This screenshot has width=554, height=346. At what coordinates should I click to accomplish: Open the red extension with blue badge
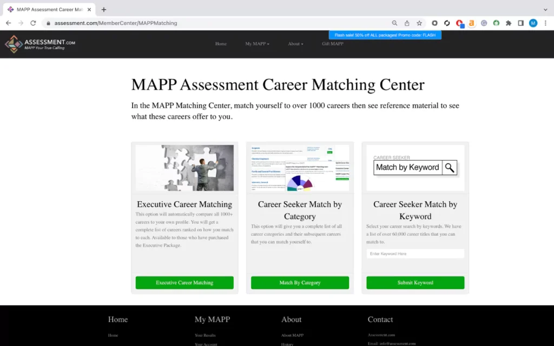coord(459,23)
